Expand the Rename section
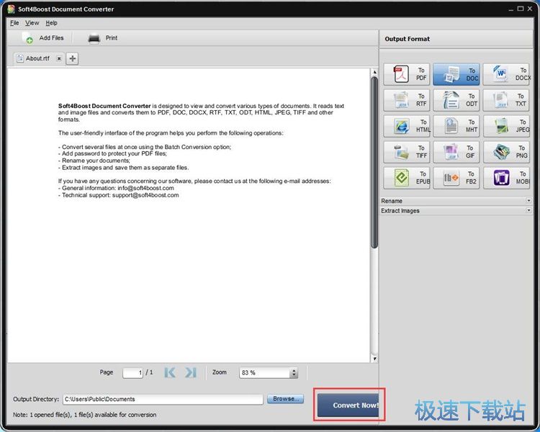 coord(456,201)
